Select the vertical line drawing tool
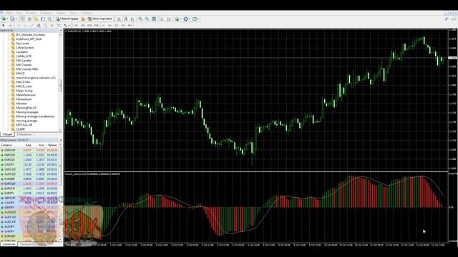 (18, 26)
